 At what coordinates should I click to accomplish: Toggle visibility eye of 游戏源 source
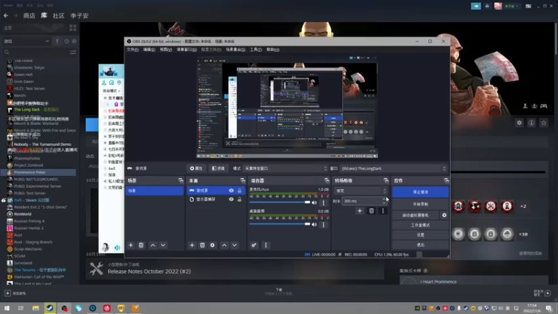pyautogui.click(x=232, y=190)
